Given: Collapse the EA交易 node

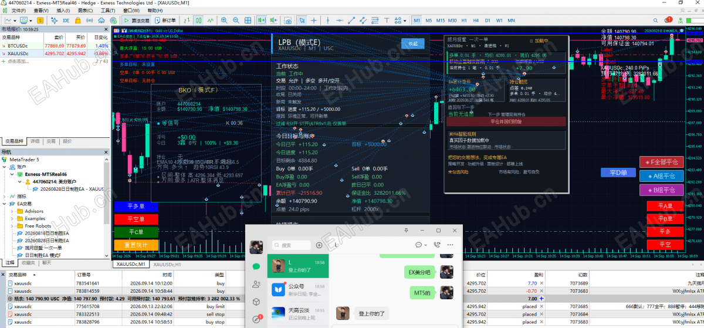Looking at the screenshot, I should click(x=5, y=204).
